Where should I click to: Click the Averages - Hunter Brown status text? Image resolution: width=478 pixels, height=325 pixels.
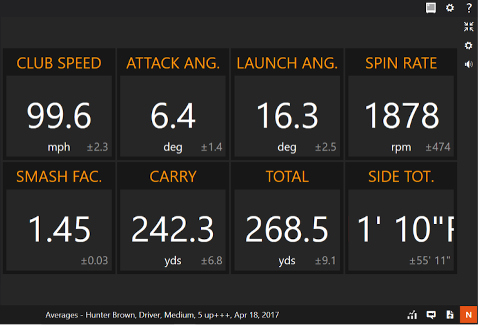(162, 315)
